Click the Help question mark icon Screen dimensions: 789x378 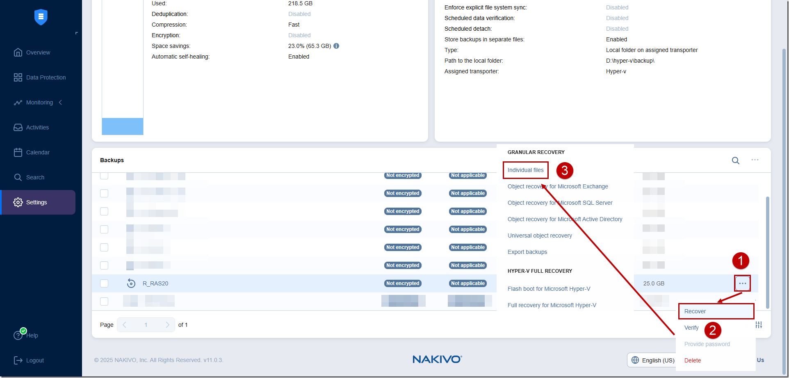coord(18,335)
